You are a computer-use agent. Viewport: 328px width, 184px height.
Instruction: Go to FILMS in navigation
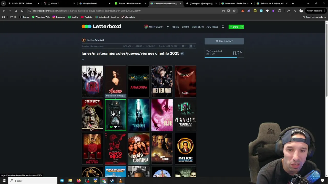176,27
